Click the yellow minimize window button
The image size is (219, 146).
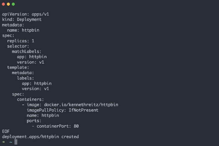8,4
